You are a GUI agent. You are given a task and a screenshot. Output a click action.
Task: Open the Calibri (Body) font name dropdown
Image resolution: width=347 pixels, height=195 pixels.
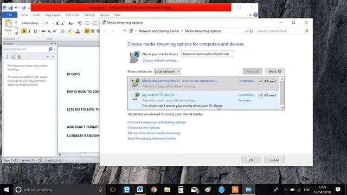coord(43,23)
